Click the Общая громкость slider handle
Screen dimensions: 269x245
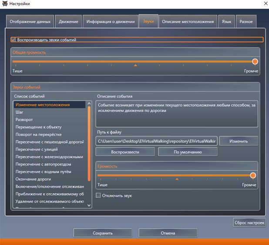click(255, 61)
